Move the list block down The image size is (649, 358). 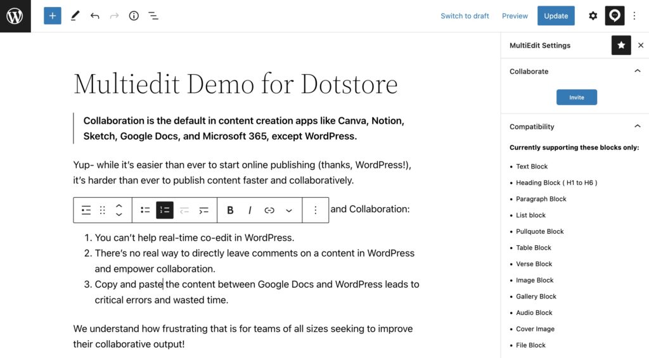point(119,214)
